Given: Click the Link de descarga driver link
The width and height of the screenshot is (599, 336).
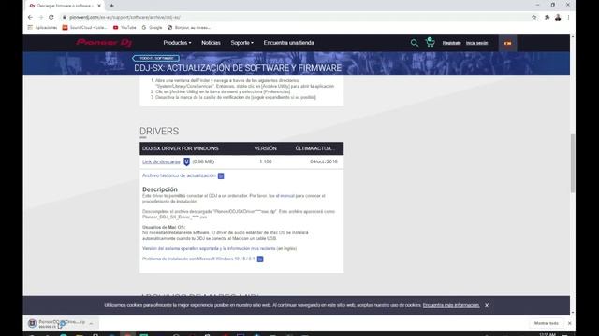Looking at the screenshot, I should click(x=161, y=161).
